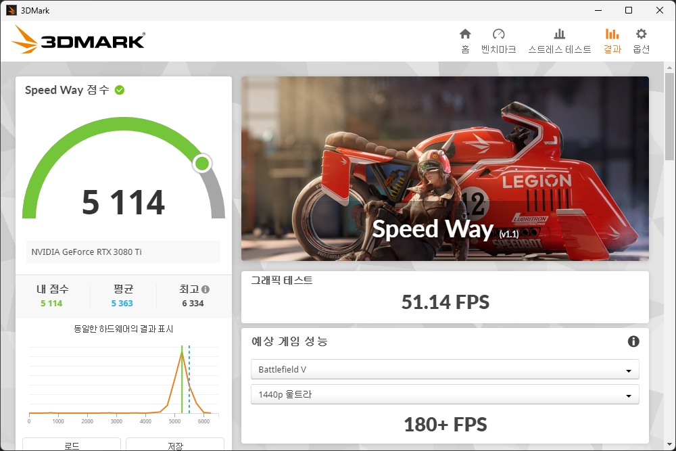The image size is (676, 451).
Task: Select the 벤치마크 menu label
Action: [498, 49]
